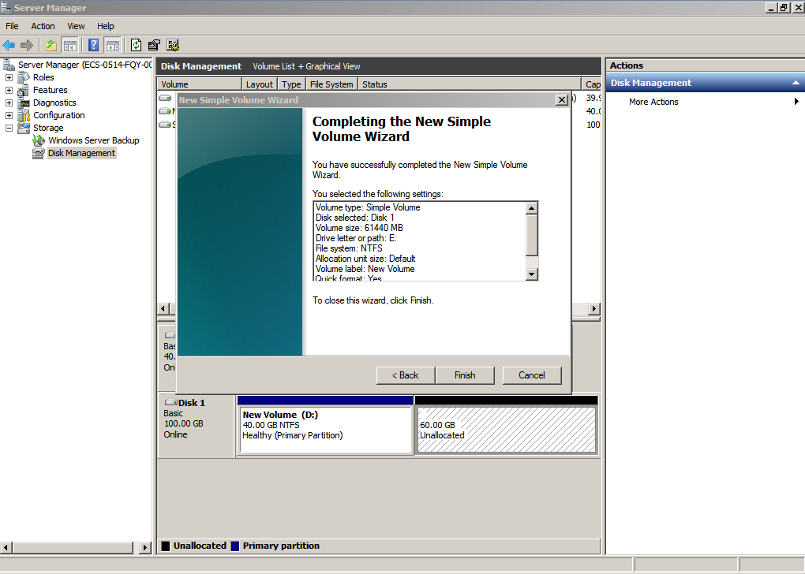Expand the Diagnostics tree node
This screenshot has height=574, width=805.
9,102
